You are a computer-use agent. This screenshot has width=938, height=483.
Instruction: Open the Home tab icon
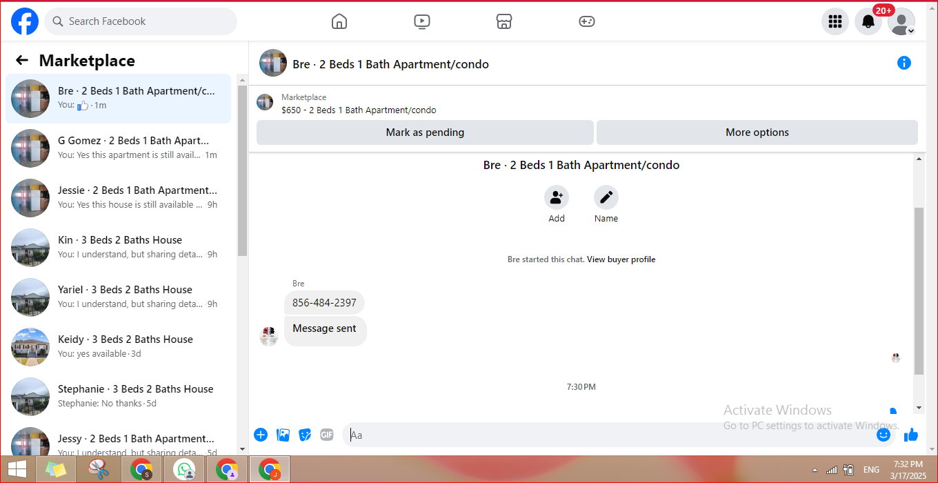pyautogui.click(x=339, y=21)
